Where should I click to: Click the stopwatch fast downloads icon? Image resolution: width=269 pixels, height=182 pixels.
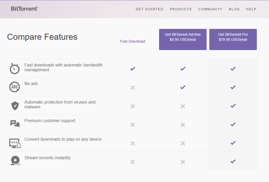tap(15, 69)
